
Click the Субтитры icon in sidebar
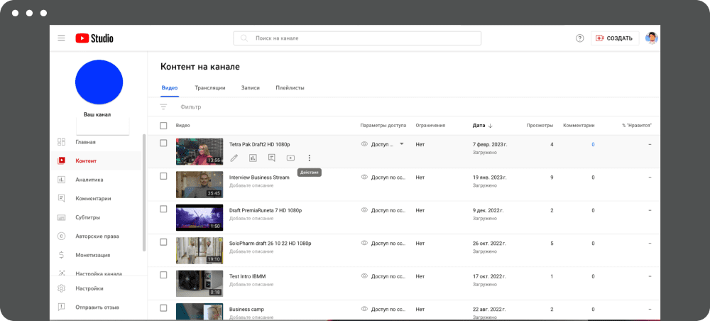pos(62,217)
